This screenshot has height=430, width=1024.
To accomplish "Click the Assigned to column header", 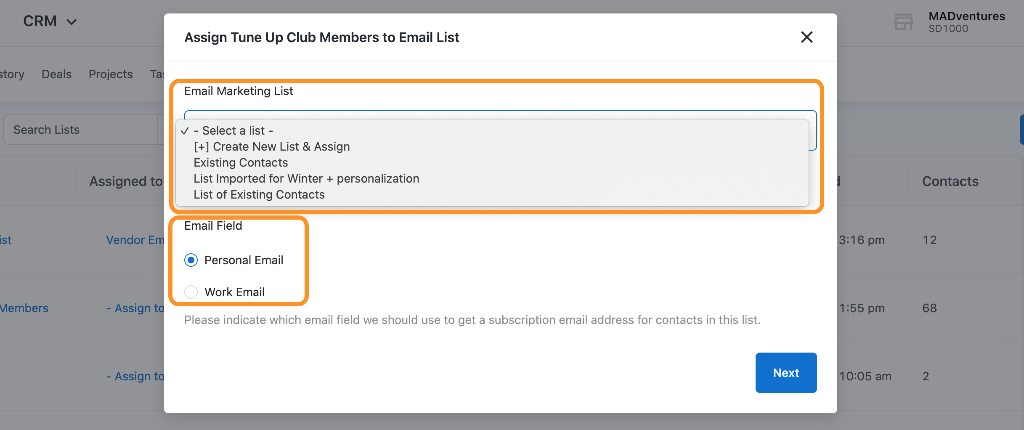I will click(125, 181).
